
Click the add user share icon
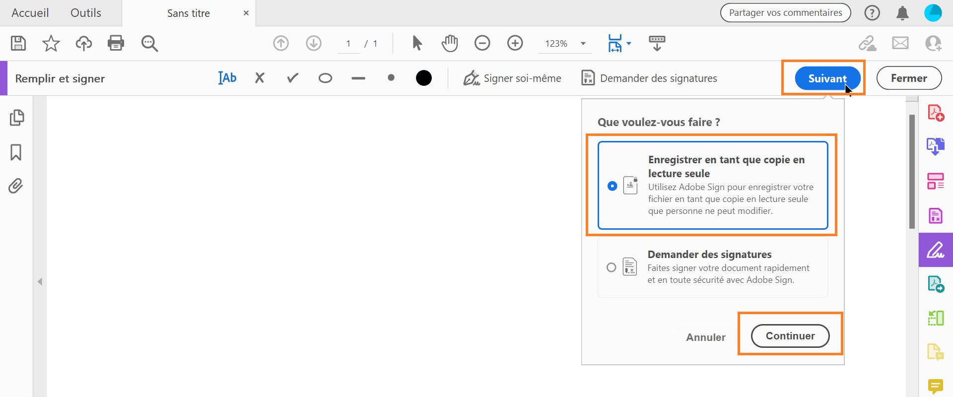coord(933,43)
